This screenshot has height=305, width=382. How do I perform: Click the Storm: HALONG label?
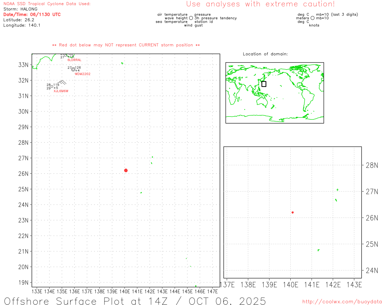pos(21,9)
